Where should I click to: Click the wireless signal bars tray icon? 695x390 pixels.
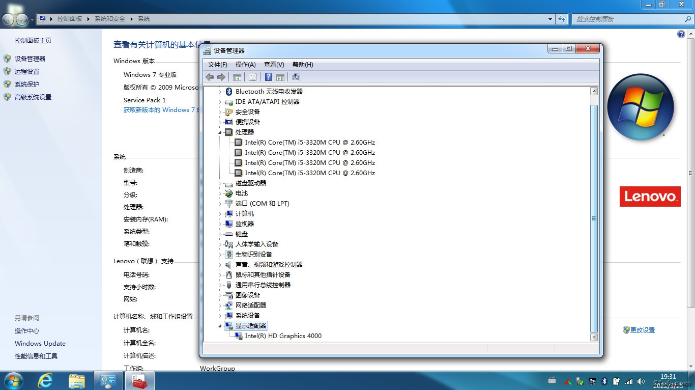coord(629,381)
